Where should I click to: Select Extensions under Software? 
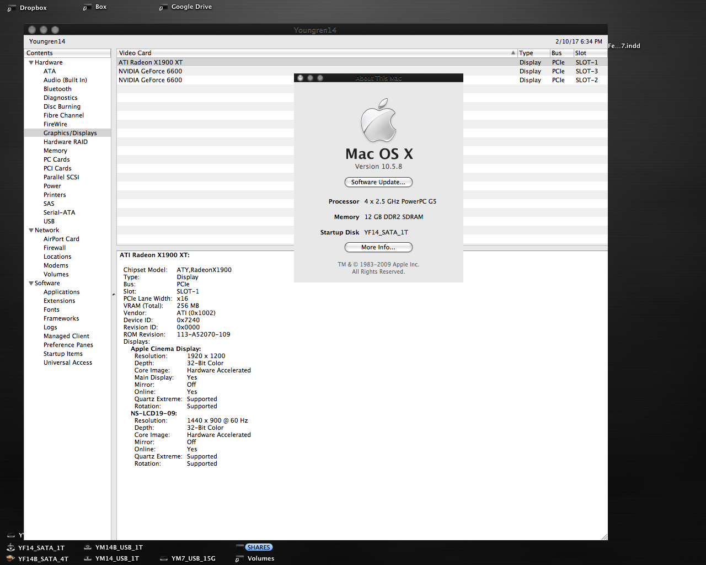[60, 301]
